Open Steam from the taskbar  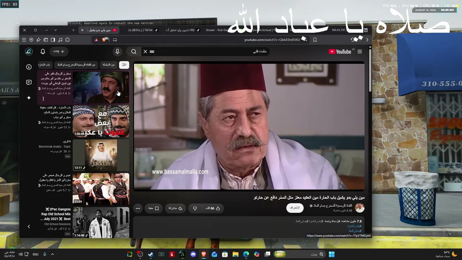pos(151,254)
